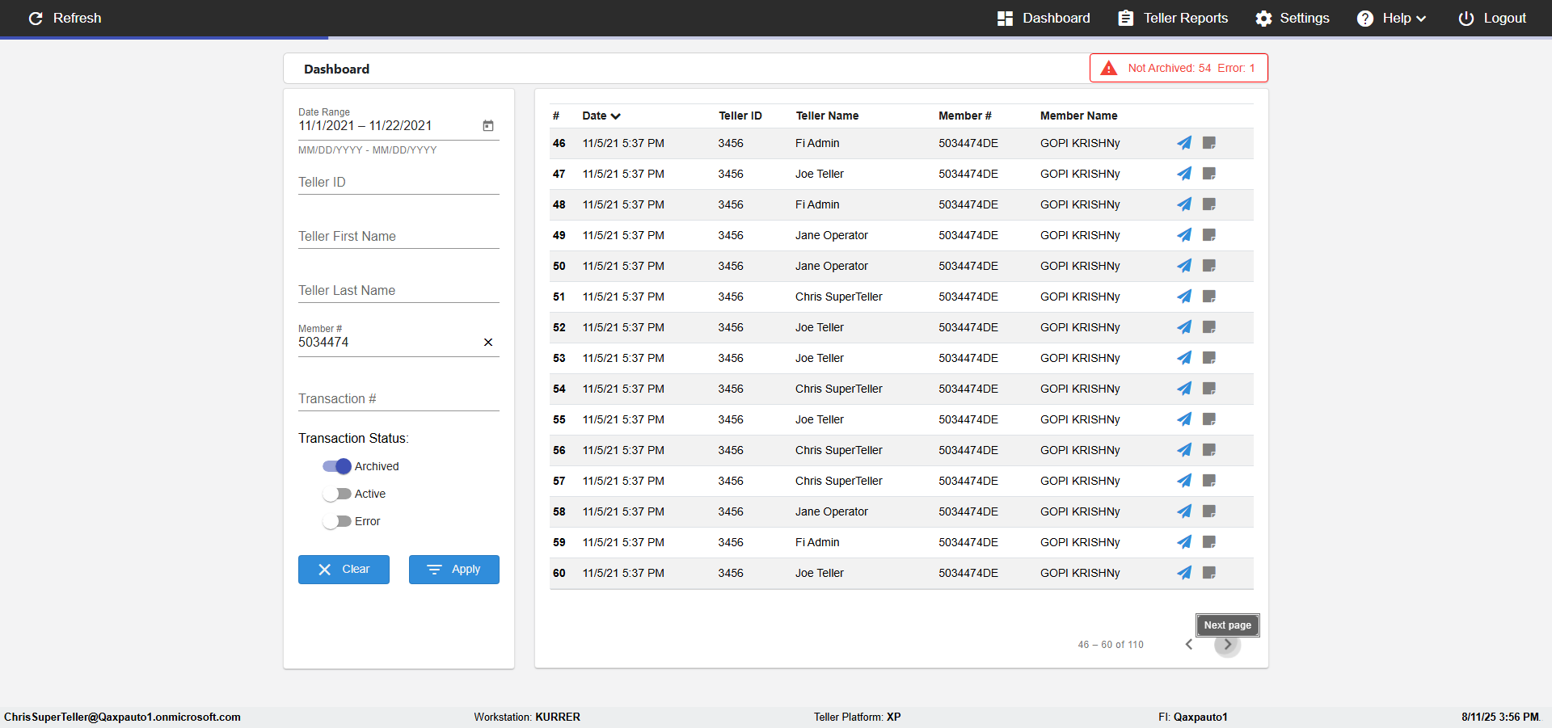Click the send icon in row 49
Image resolution: width=1552 pixels, height=728 pixels.
[x=1184, y=235]
